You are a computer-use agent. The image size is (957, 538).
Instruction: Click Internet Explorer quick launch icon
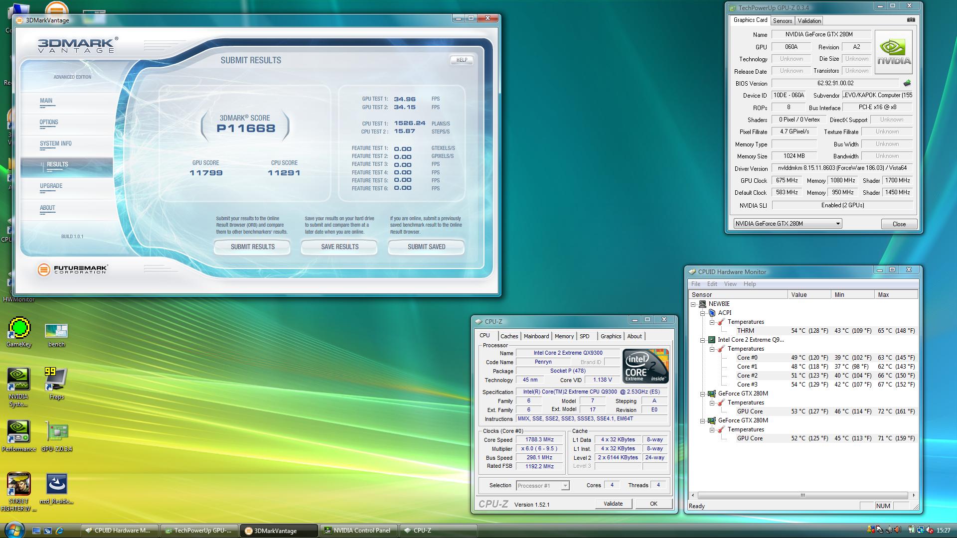pos(59,531)
